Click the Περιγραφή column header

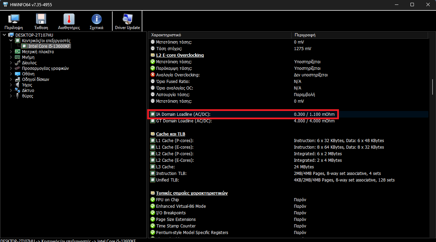[x=360, y=35]
